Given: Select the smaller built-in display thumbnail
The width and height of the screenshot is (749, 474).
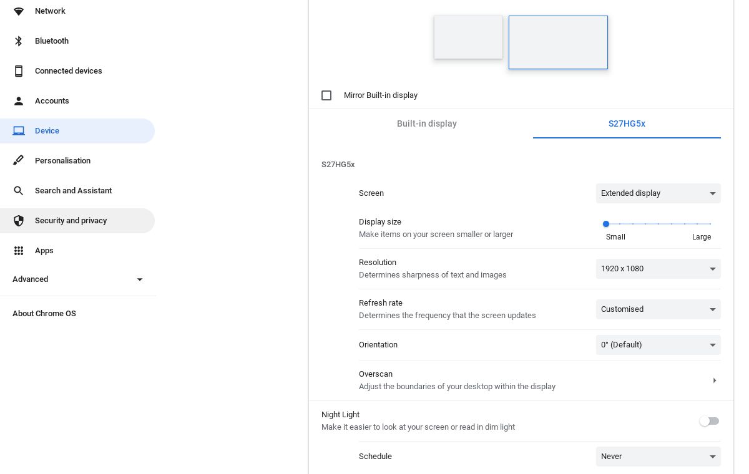Looking at the screenshot, I should (468, 37).
